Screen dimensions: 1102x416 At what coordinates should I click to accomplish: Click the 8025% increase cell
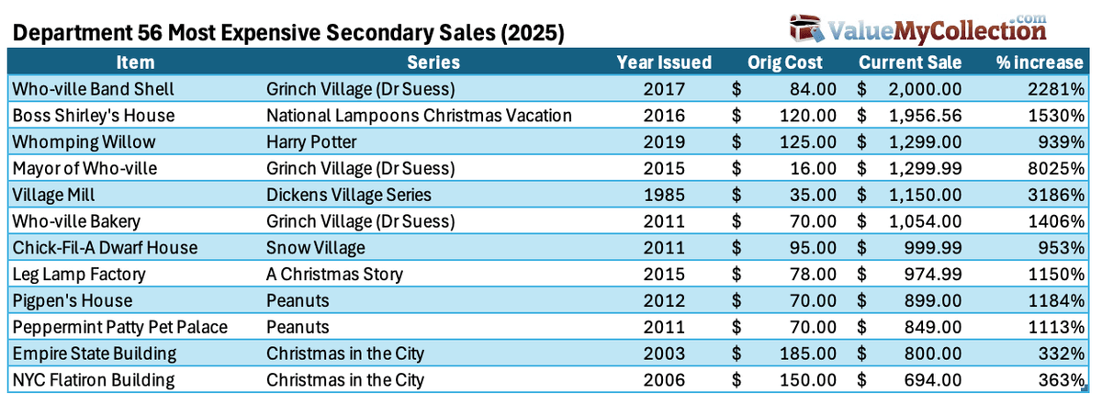tap(1056, 169)
